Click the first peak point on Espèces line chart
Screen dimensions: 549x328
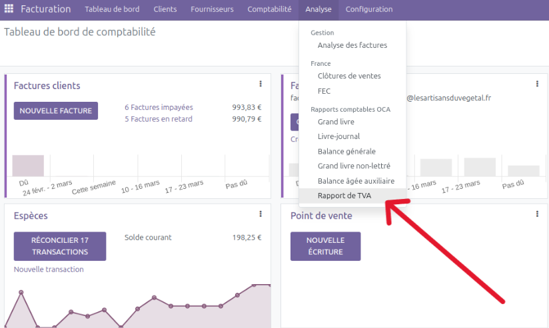[21, 292]
